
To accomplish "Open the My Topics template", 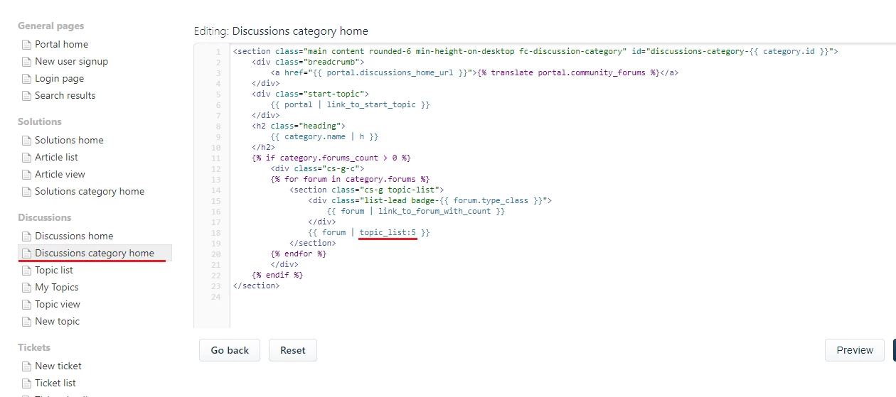I will (x=57, y=287).
